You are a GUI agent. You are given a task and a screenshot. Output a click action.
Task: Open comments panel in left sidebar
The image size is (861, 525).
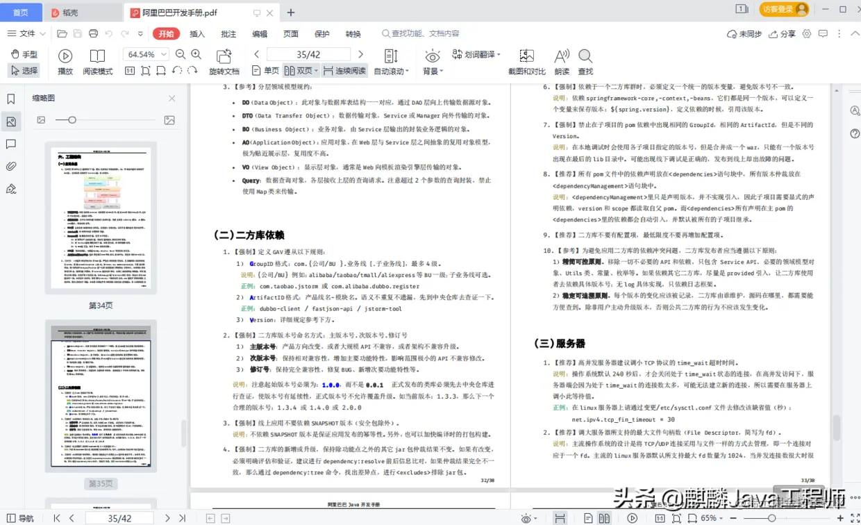coord(11,144)
